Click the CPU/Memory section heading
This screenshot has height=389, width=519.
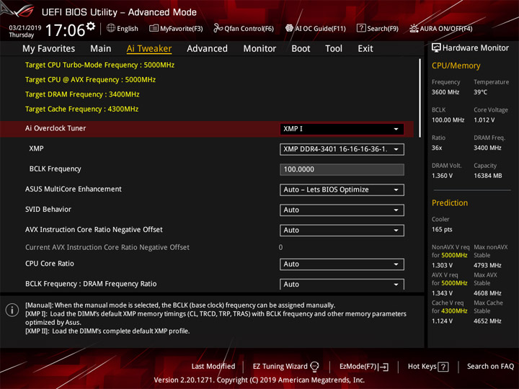click(x=456, y=66)
